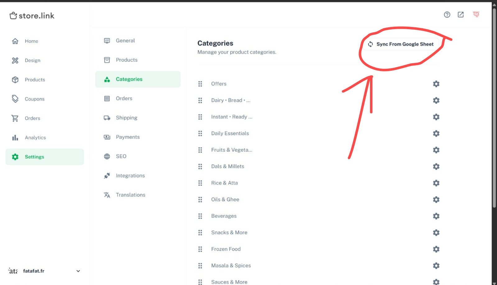Go to Coupons in main sidebar
The height and width of the screenshot is (285, 497).
[34, 99]
